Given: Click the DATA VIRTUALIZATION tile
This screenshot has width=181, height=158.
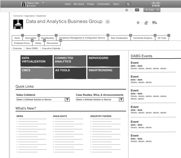Looking at the screenshot, I should point(36,61).
